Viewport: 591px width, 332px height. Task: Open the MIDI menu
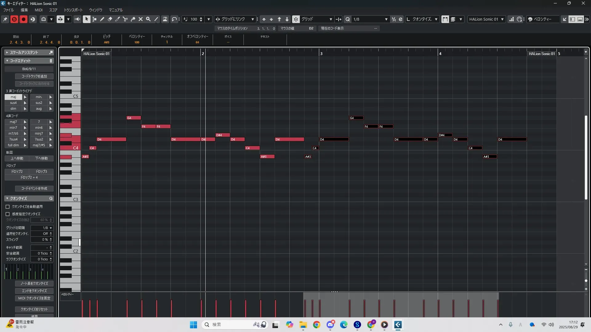click(38, 10)
